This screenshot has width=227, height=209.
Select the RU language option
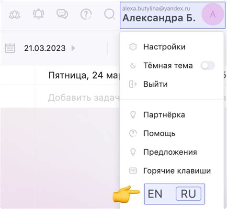(188, 194)
